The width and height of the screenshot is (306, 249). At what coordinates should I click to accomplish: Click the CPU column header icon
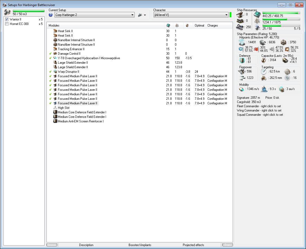[x=168, y=25]
